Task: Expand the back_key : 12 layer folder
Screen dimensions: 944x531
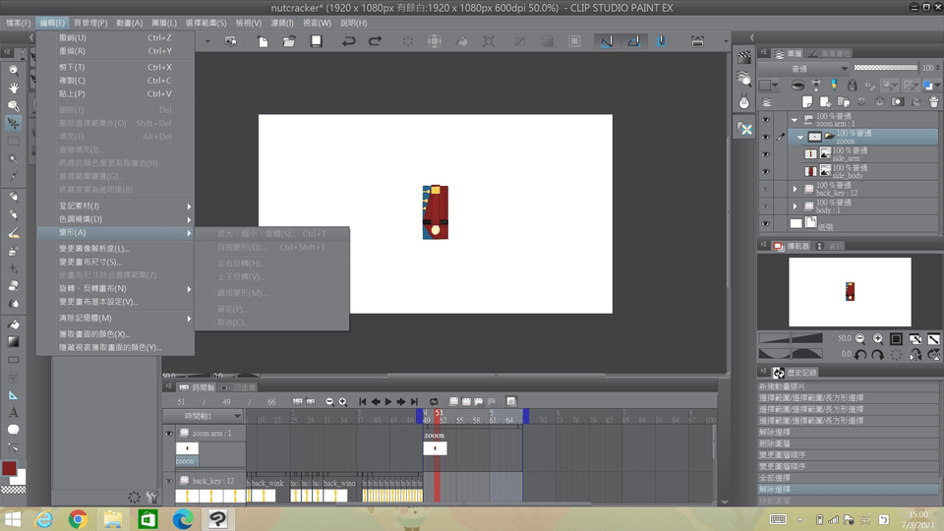Action: coord(795,189)
